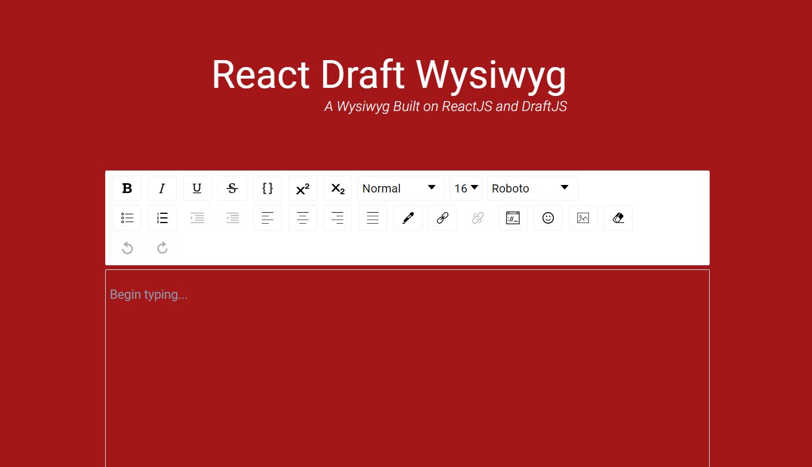Select center text alignment
The image size is (812, 467).
[x=302, y=218]
